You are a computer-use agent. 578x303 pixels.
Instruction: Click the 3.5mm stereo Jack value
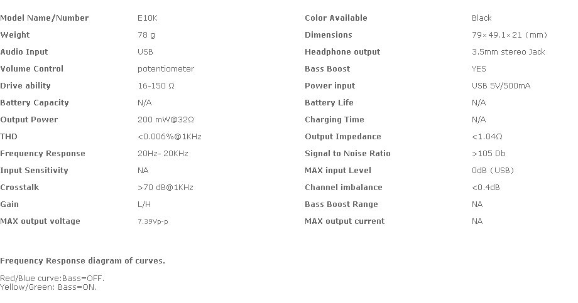(508, 52)
